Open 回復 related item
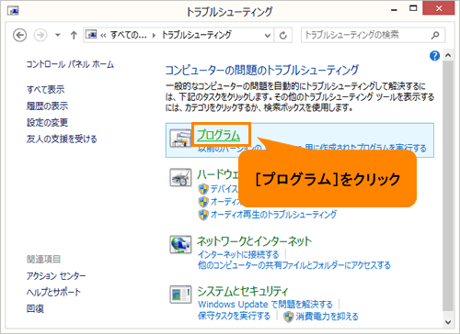Image resolution: width=460 pixels, height=334 pixels. point(35,308)
